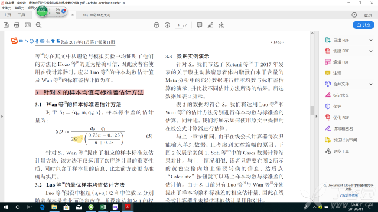This screenshot has width=378, height=212.
Task: Add a comment bubble icon
Action: [200, 25]
